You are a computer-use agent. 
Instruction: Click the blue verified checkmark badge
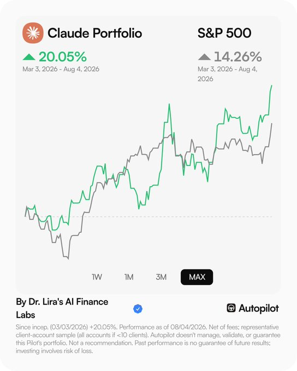pyautogui.click(x=138, y=309)
